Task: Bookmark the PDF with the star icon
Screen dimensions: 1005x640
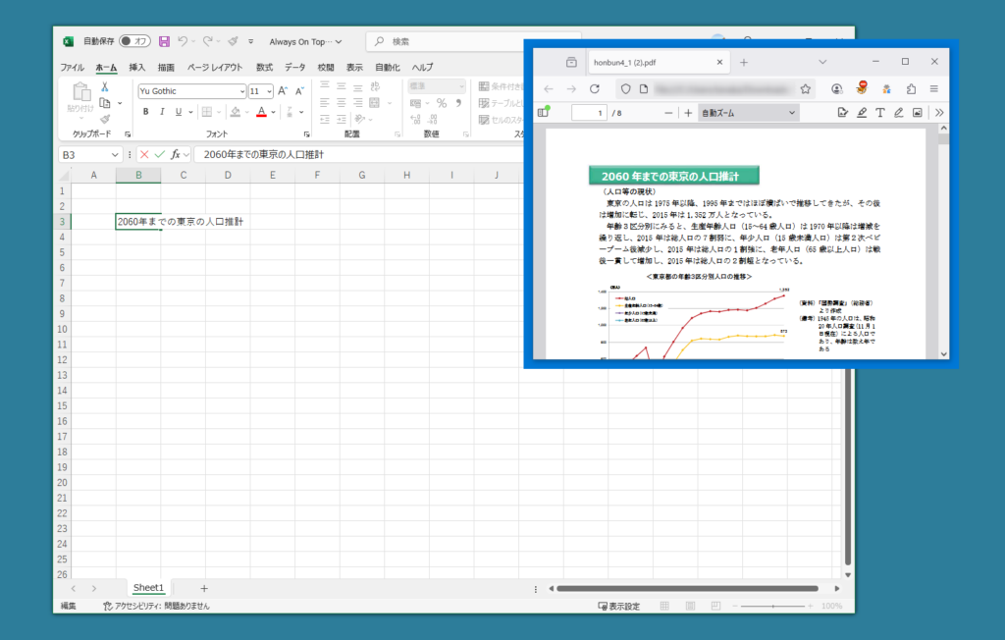Action: (806, 89)
